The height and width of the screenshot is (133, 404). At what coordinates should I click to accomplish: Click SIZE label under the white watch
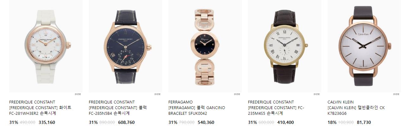click(78, 94)
